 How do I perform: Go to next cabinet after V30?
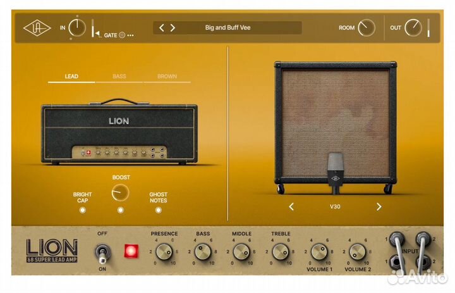click(x=379, y=206)
